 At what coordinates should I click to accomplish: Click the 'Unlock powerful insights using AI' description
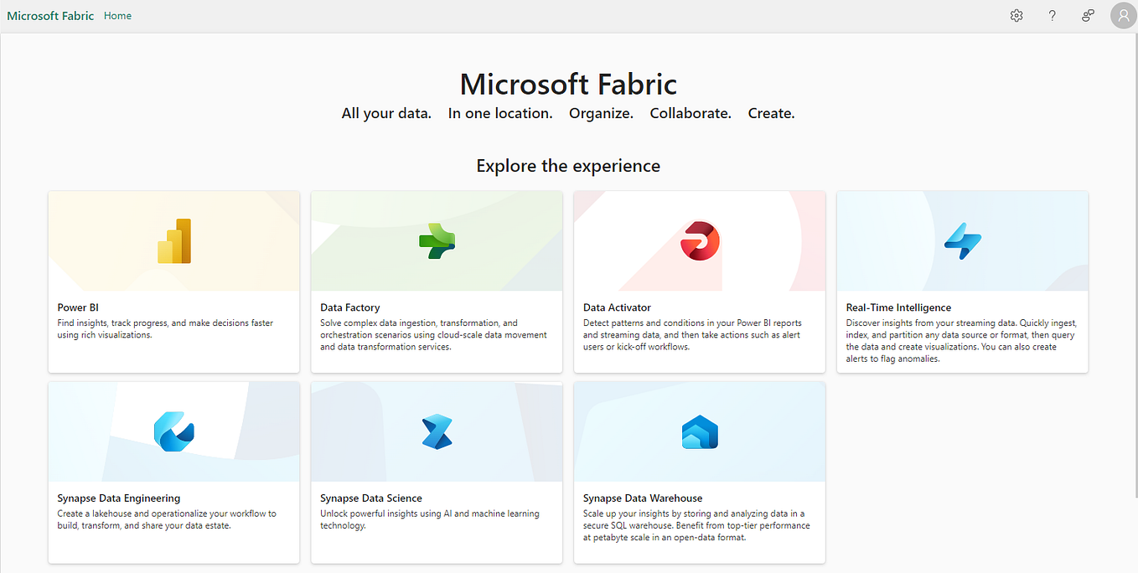pos(430,520)
